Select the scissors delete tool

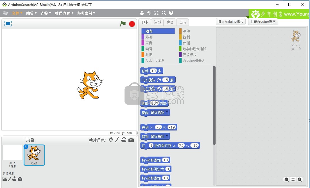149,13
